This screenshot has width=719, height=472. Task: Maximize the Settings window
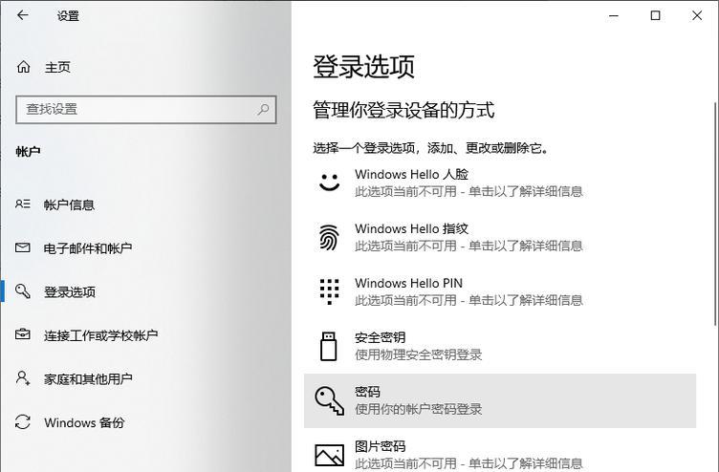[x=656, y=15]
